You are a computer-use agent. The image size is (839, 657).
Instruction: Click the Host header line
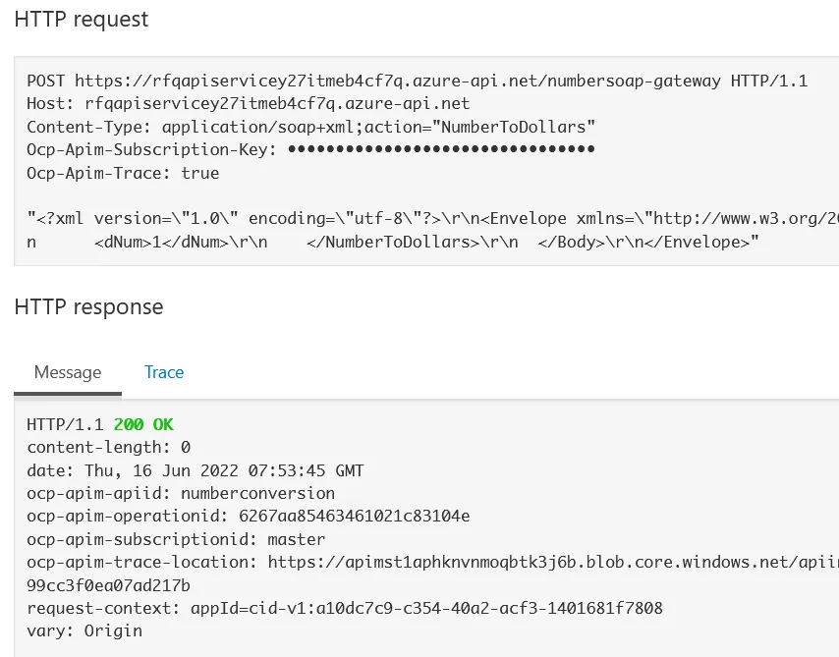tap(248, 103)
